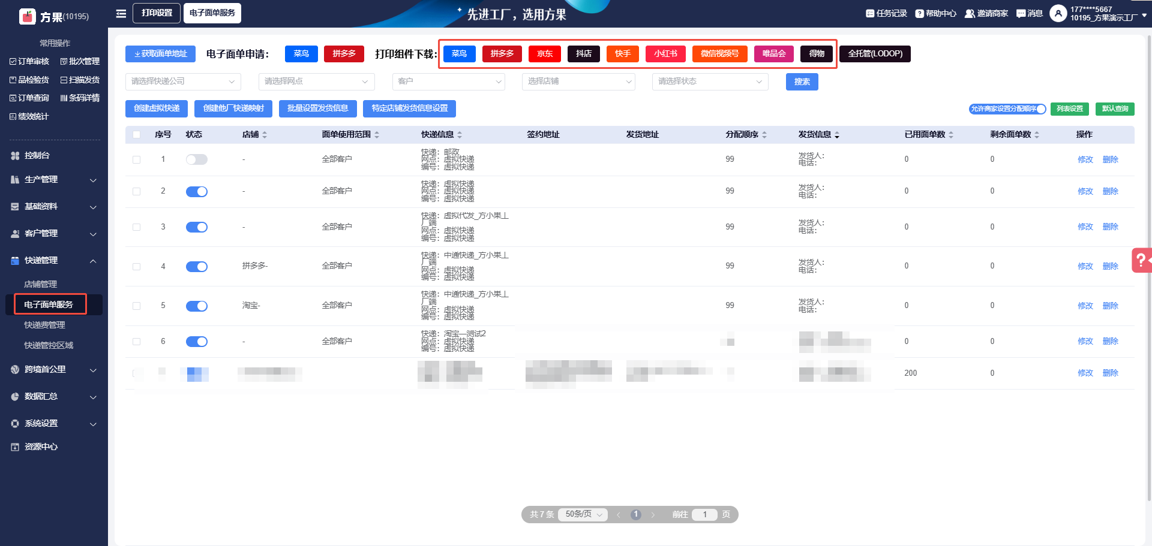1152x546 pixels.
Task: Click the page jump number input
Action: click(704, 514)
